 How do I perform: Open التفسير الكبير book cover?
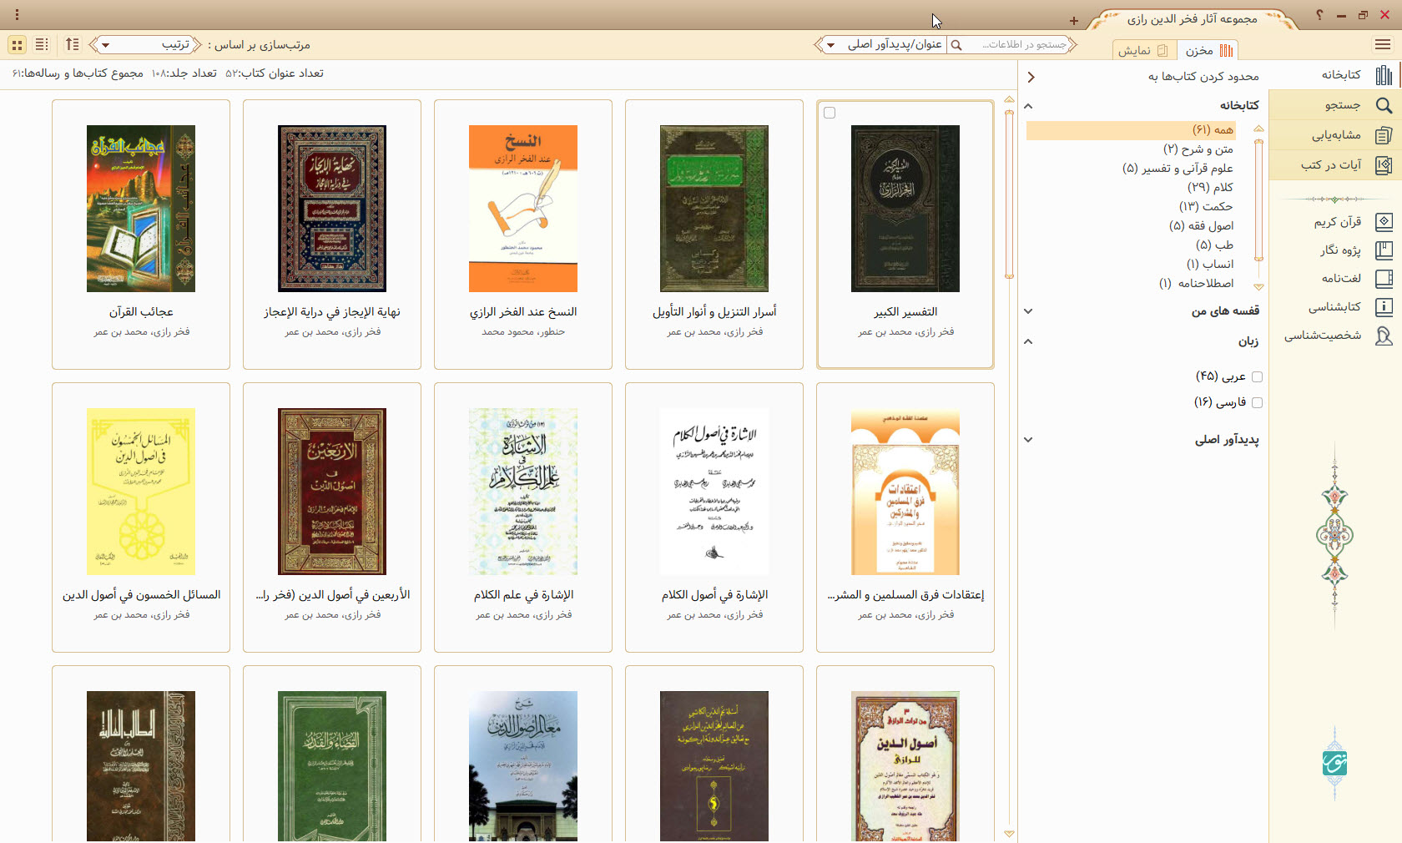tap(905, 209)
